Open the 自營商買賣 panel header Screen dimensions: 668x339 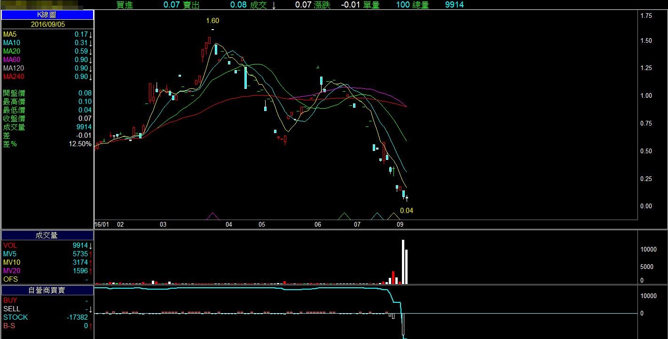47,291
